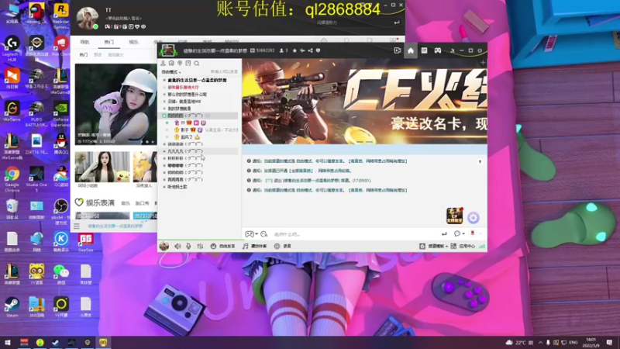Click the signature text under TT name
This screenshot has height=349, width=620.
[123, 18]
